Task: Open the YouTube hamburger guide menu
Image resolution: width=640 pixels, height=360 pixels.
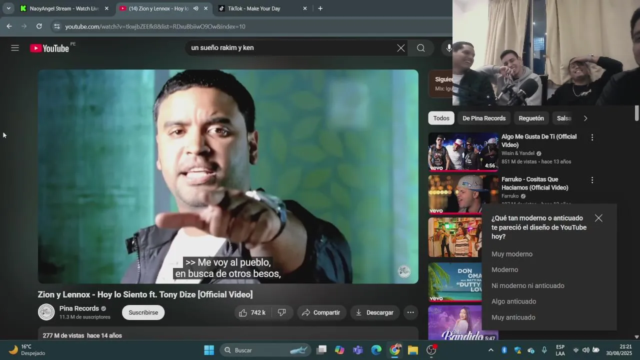Action: point(15,48)
